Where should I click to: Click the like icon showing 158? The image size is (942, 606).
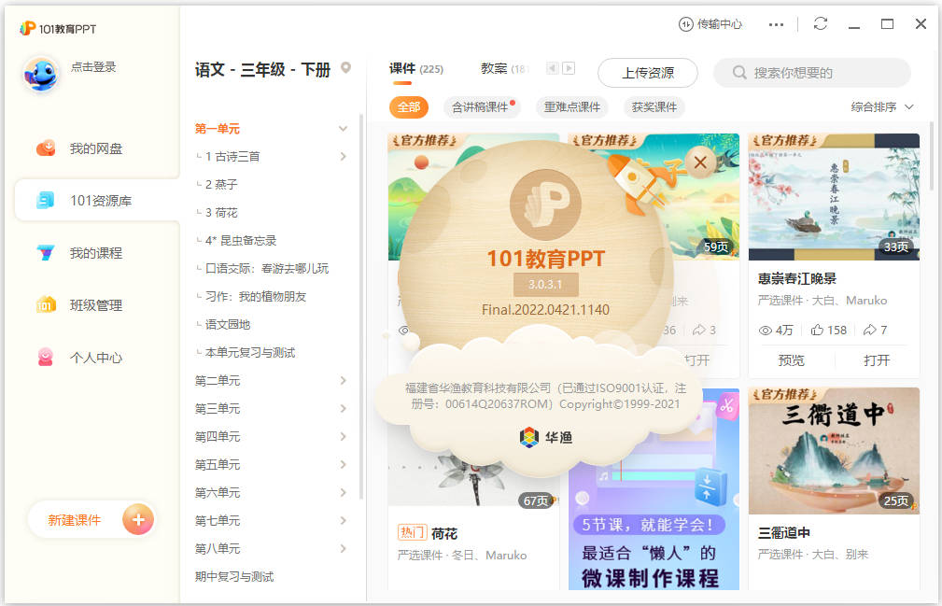coord(817,330)
